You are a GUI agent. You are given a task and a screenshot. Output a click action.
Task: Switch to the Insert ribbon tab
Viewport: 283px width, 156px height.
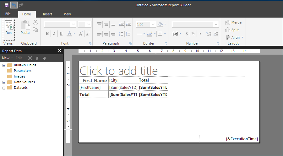[x=47, y=14]
